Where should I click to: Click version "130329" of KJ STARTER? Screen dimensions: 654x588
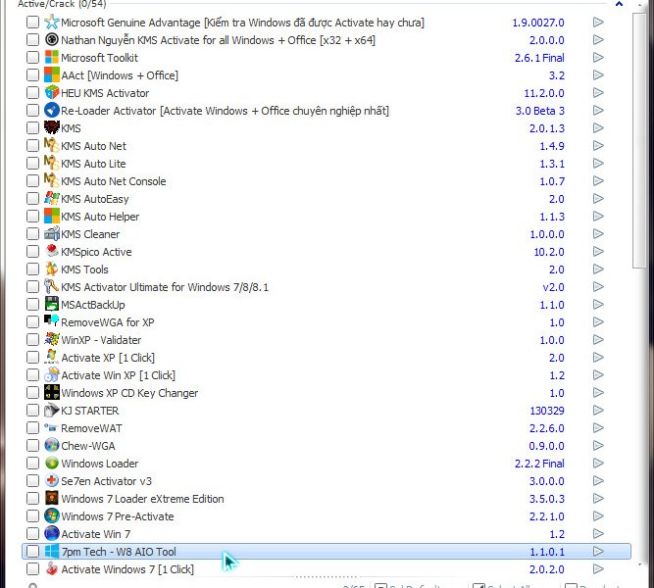[x=547, y=411]
